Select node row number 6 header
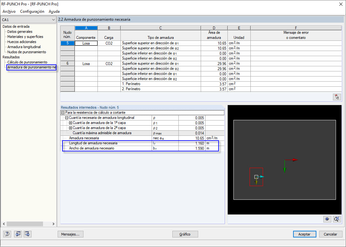This screenshot has width=346, height=247. [68, 63]
